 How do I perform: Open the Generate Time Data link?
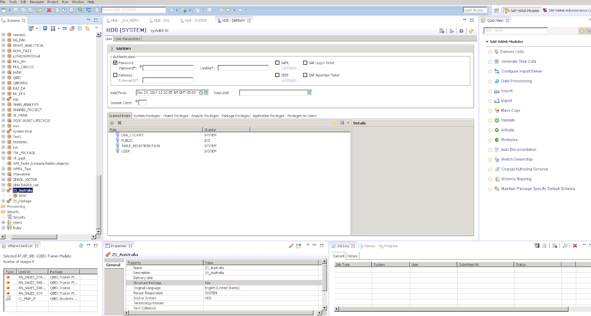pyautogui.click(x=519, y=62)
